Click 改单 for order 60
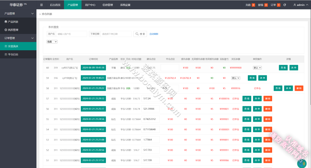 click(294, 68)
